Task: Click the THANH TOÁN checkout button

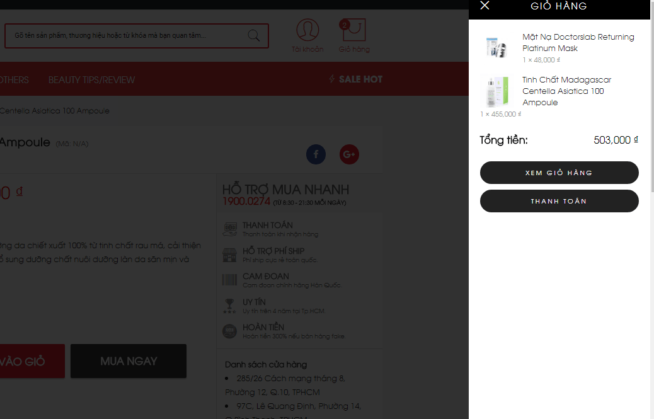Action: point(559,201)
